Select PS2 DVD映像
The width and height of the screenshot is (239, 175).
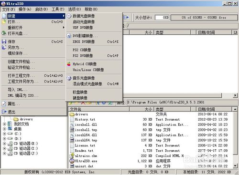click(x=94, y=56)
